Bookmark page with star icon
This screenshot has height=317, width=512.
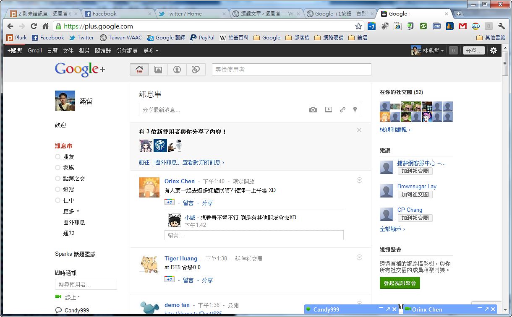click(358, 26)
